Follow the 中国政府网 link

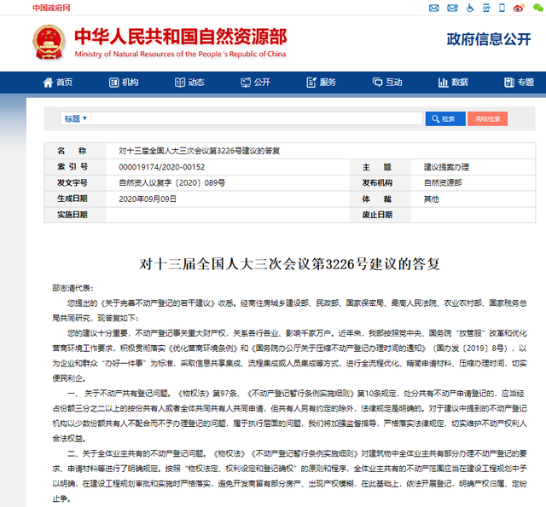click(51, 8)
